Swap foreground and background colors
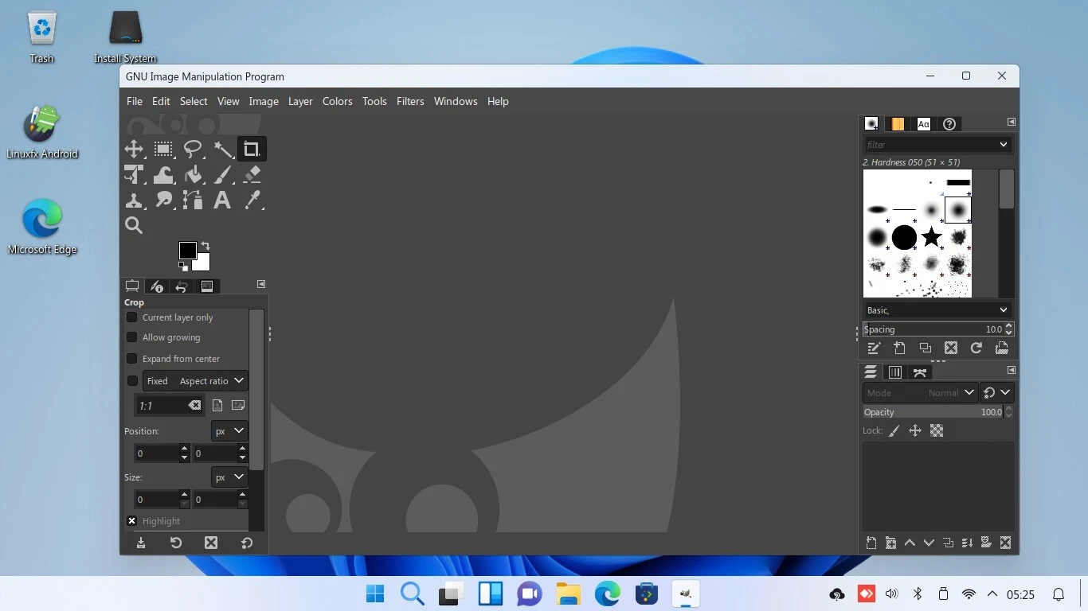This screenshot has width=1088, height=611. pyautogui.click(x=205, y=246)
